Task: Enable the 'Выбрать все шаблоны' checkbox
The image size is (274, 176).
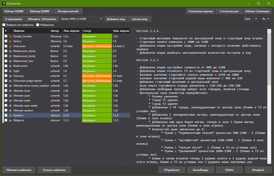Action: point(4,25)
